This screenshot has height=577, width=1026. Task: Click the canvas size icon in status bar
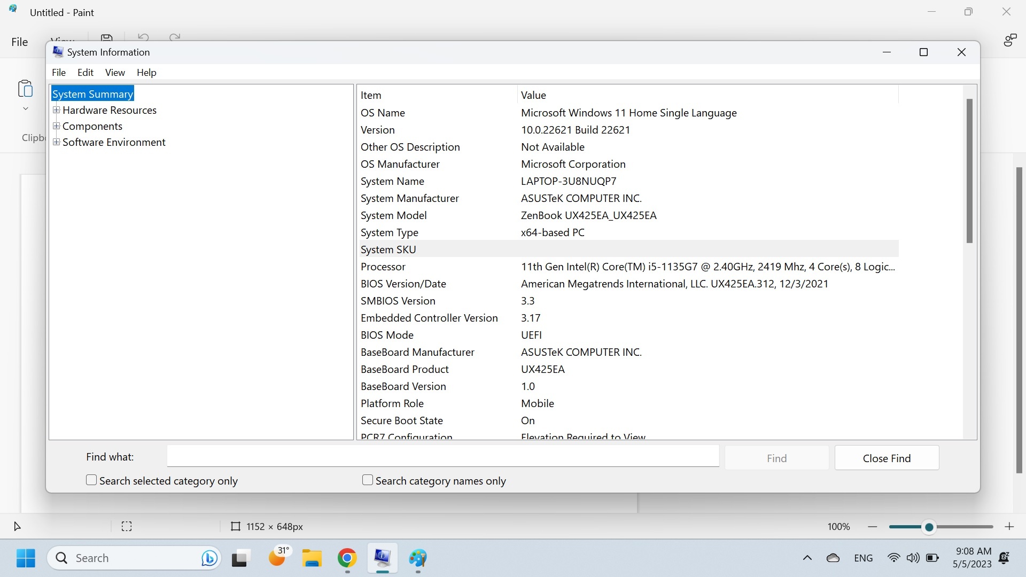click(x=235, y=526)
